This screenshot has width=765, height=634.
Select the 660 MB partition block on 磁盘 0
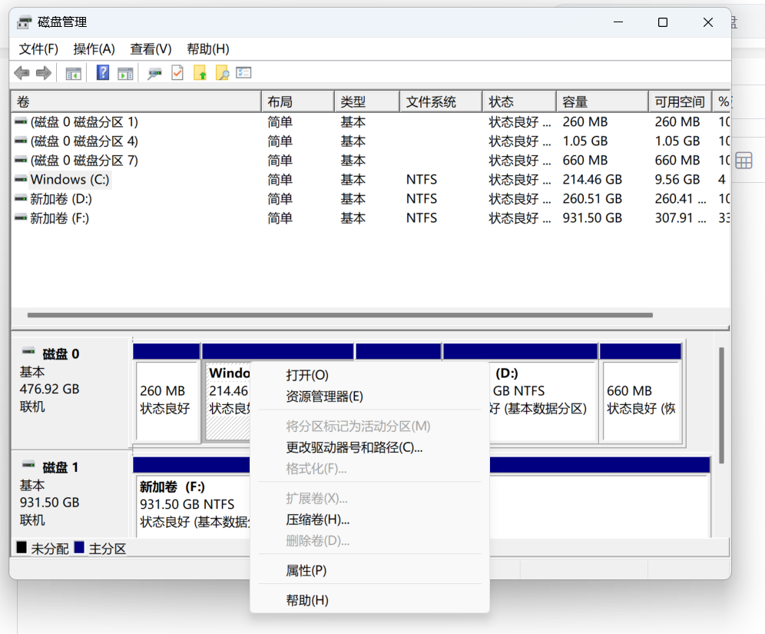(641, 401)
